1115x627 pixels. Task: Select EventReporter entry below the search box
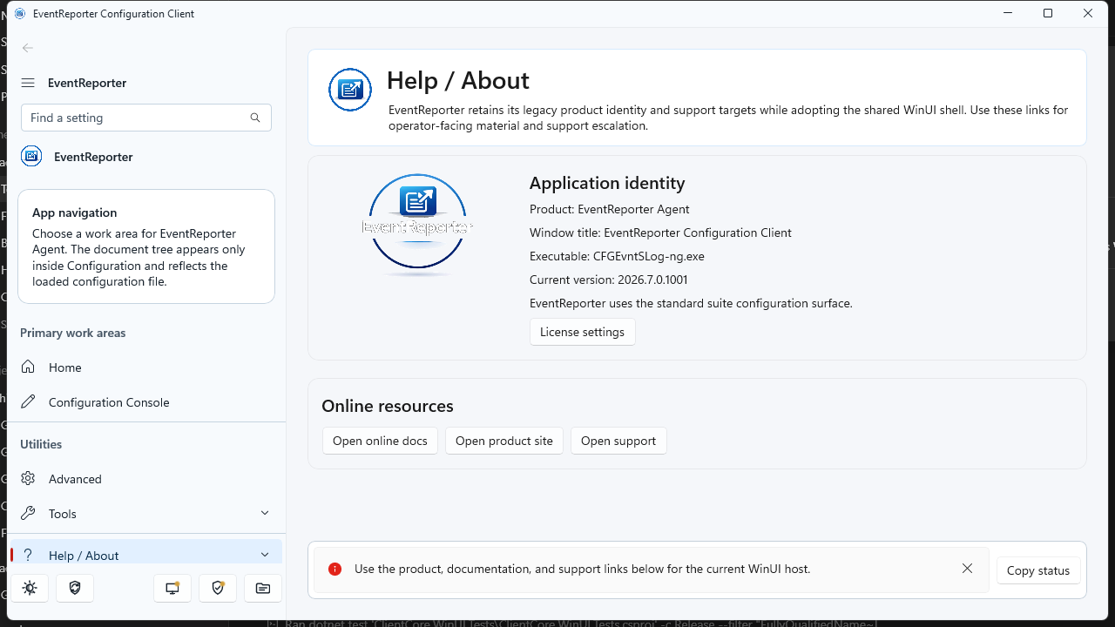point(146,157)
